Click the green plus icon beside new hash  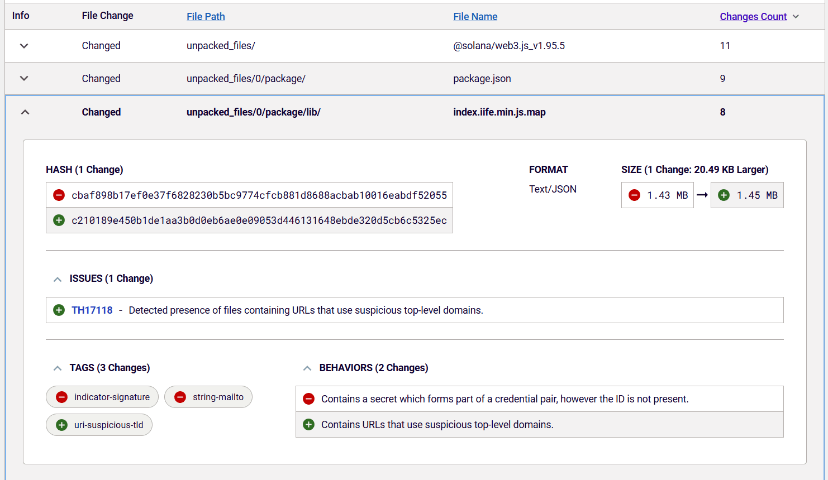click(59, 220)
